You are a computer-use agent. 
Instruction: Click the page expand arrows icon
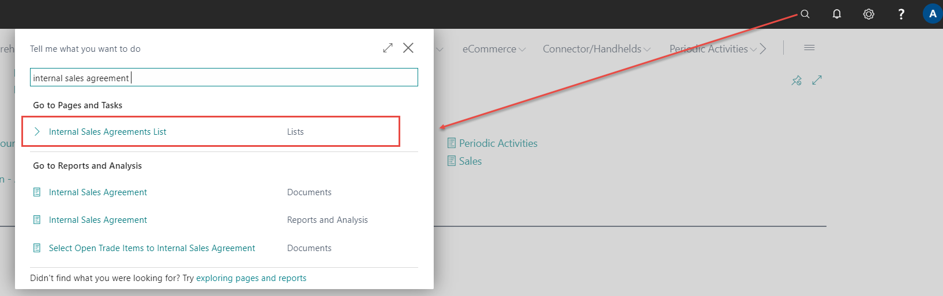(817, 81)
